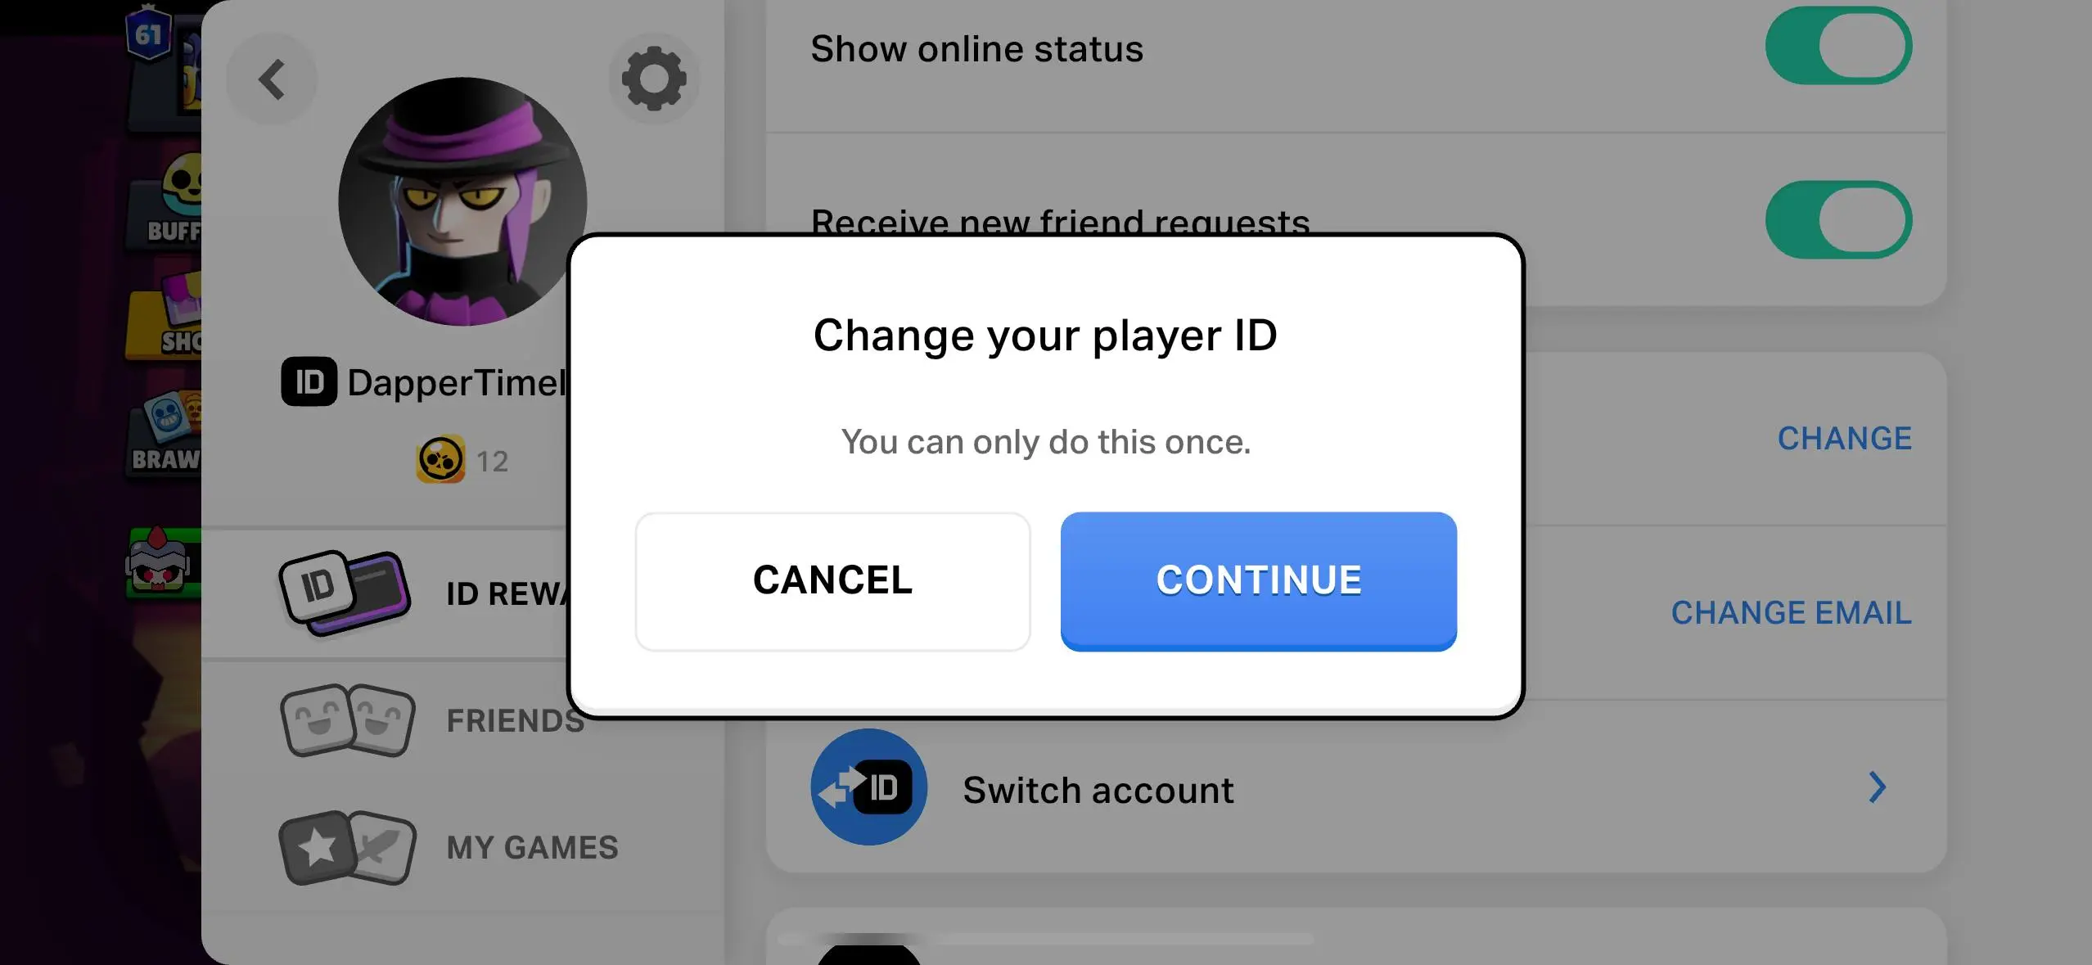
Task: Tap the Switch account ID icon
Action: click(868, 787)
